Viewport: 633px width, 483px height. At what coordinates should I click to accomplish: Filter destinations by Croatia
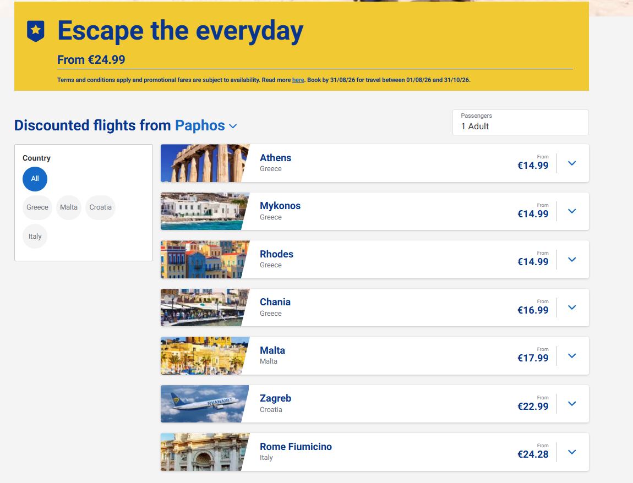[x=101, y=207]
